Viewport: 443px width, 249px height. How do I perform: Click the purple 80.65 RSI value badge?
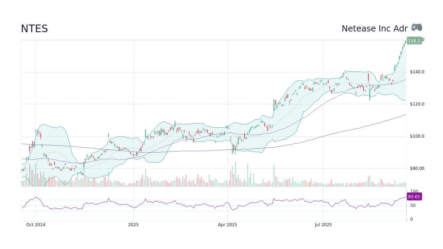tap(414, 196)
